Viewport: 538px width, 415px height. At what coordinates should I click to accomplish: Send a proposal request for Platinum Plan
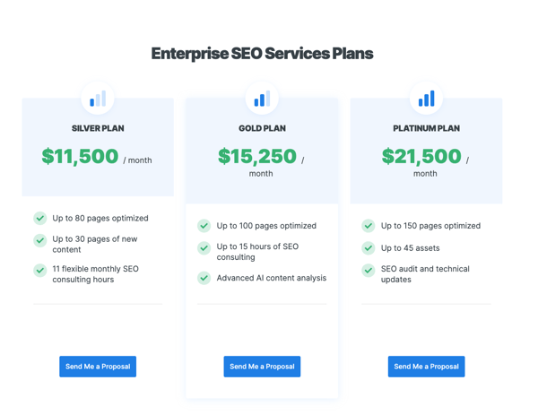pos(426,367)
